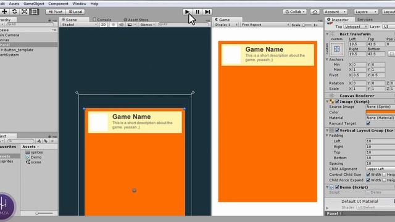
Task: Open Free Aspect dropdown
Action: point(265,25)
